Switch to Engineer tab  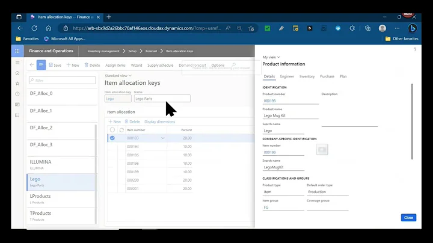[287, 76]
